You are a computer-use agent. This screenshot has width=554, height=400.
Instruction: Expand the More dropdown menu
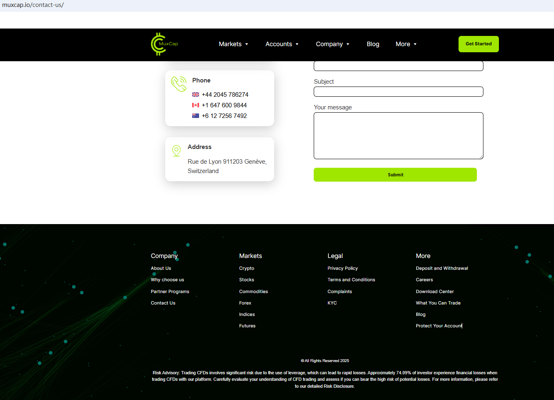tap(406, 44)
